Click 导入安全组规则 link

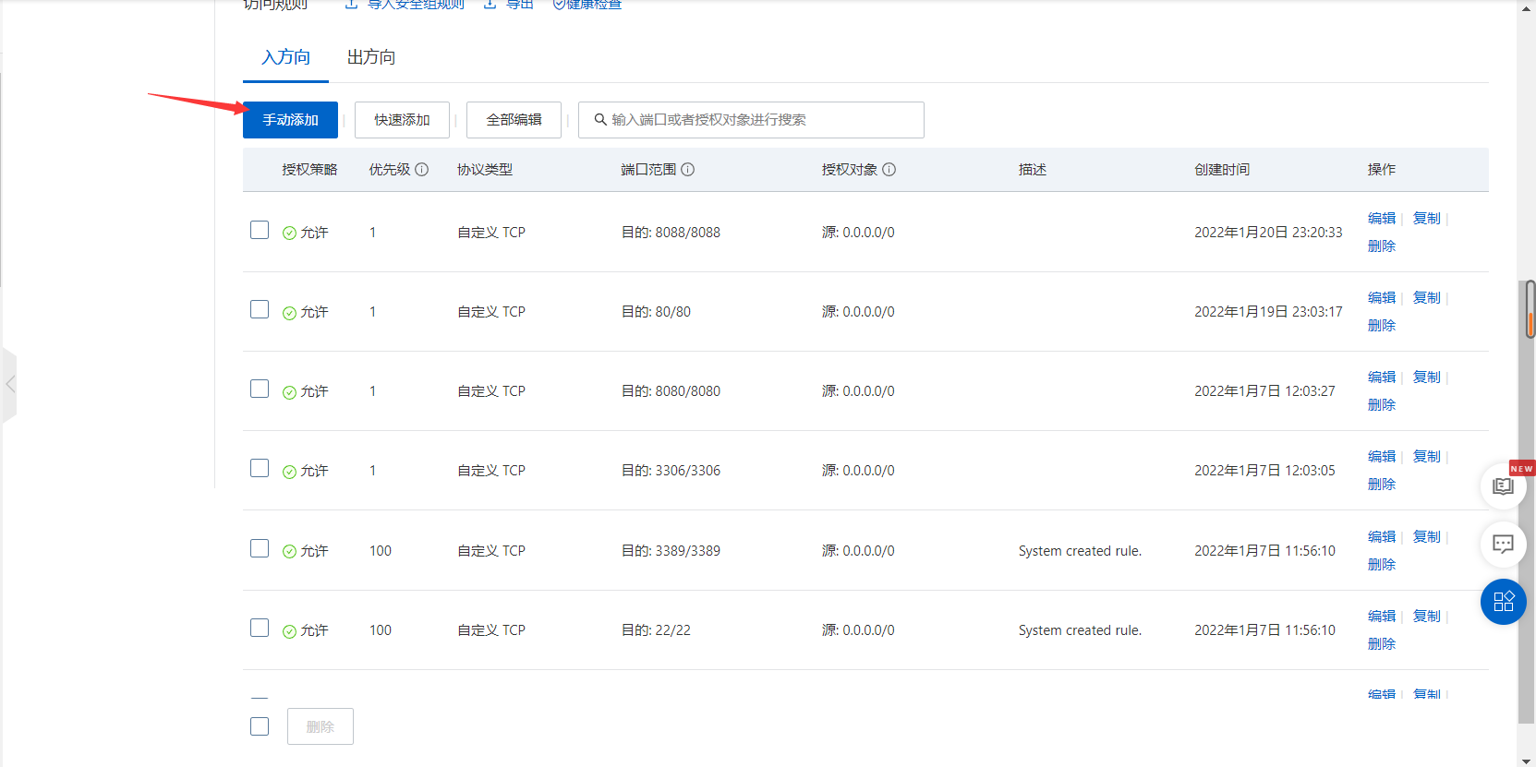coord(416,5)
